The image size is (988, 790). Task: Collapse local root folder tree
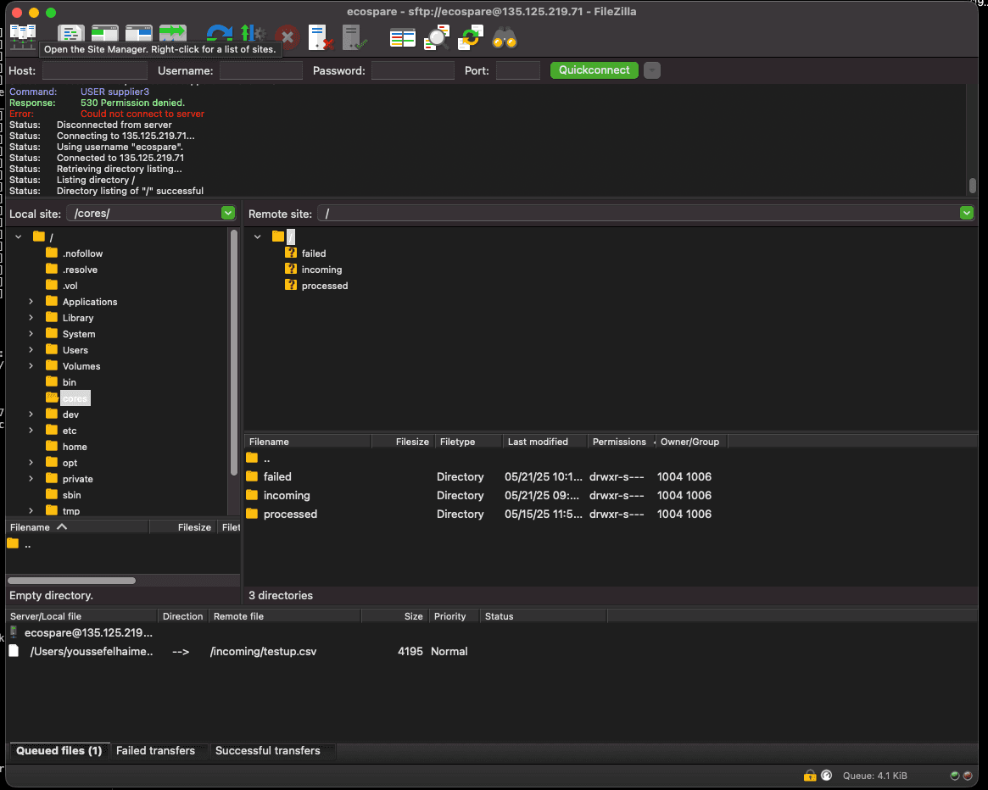[x=19, y=236]
